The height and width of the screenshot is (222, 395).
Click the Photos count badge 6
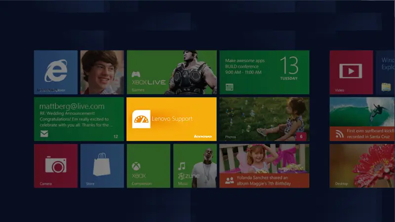[x=301, y=137]
